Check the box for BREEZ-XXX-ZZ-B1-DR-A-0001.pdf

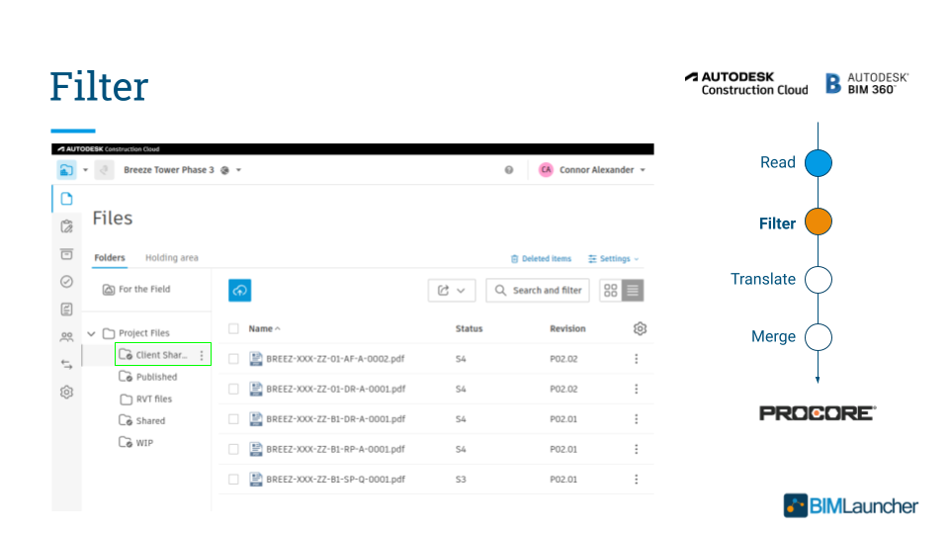pos(233,419)
